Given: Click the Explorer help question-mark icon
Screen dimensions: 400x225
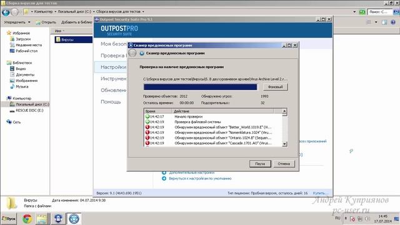Looking at the screenshot, I should pyautogui.click(x=393, y=22).
